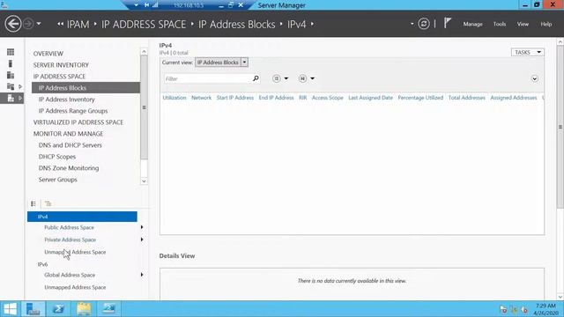Open DHCP Scopes
This screenshot has height=317, width=564.
pyautogui.click(x=56, y=157)
